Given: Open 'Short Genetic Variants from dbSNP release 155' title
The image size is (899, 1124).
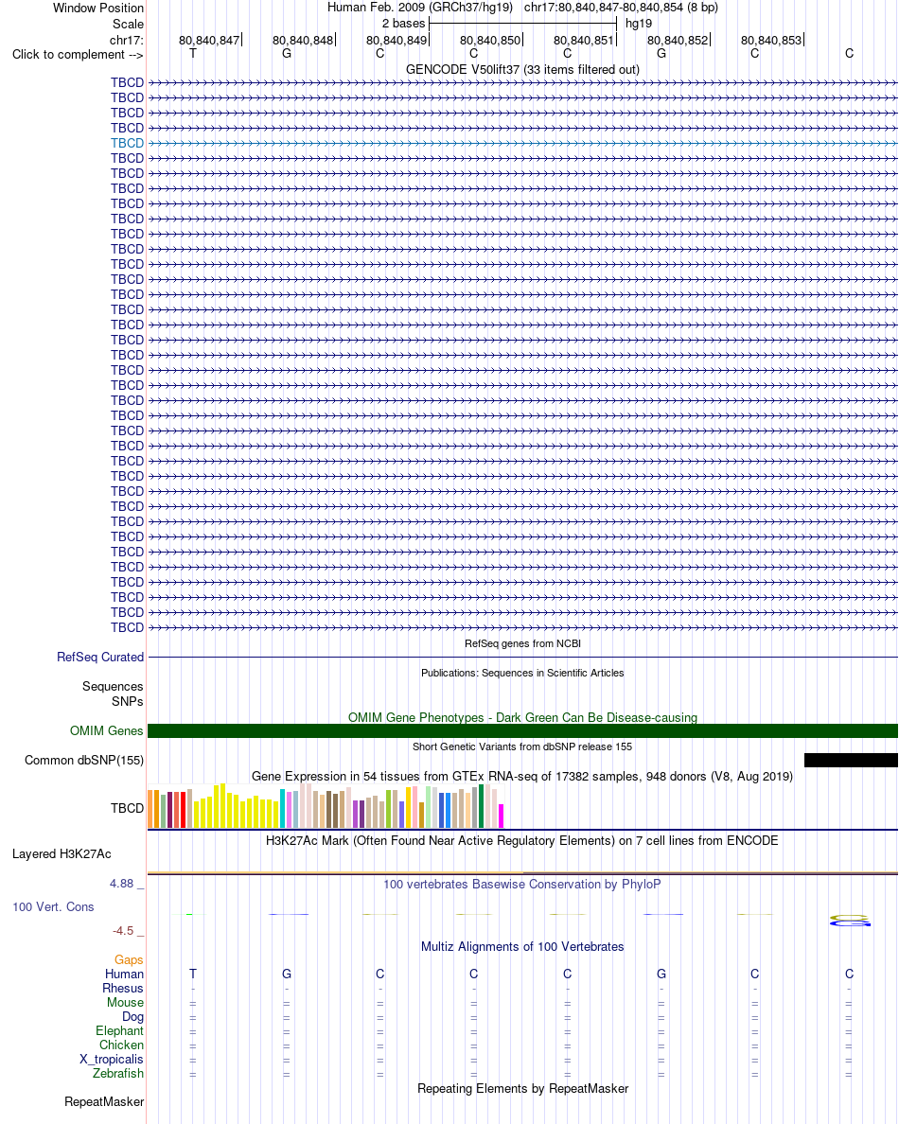Looking at the screenshot, I should [522, 746].
